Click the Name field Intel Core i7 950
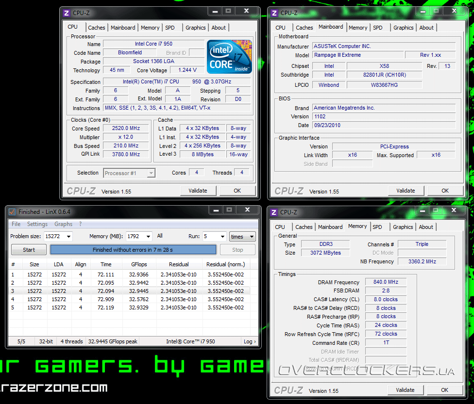Viewport: 474px width, 404px height. coord(153,44)
